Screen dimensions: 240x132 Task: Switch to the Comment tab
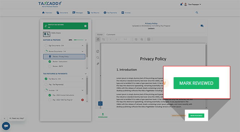(111, 35)
